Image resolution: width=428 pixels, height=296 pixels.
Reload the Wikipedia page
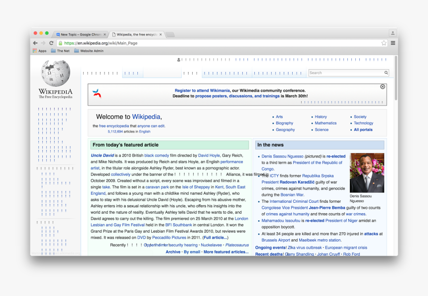pos(51,43)
